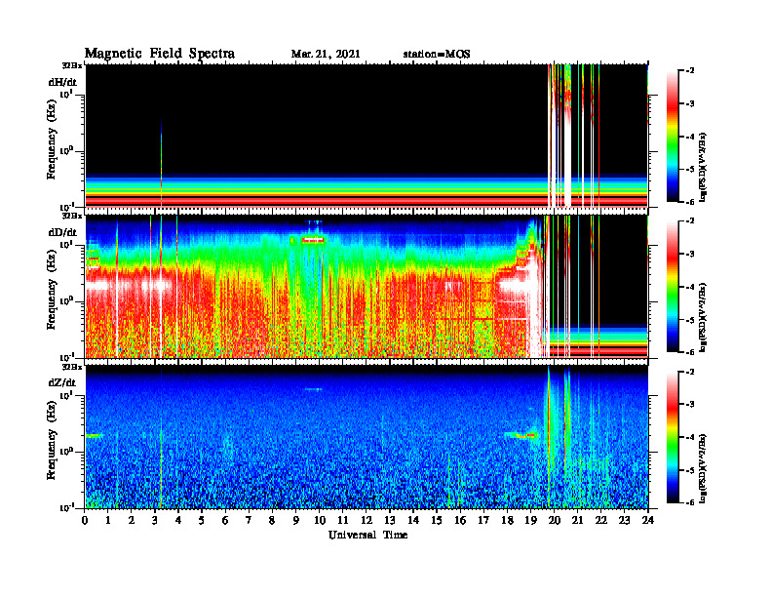Click hour tick label "13" on time axis
772x597 pixels.
390,520
